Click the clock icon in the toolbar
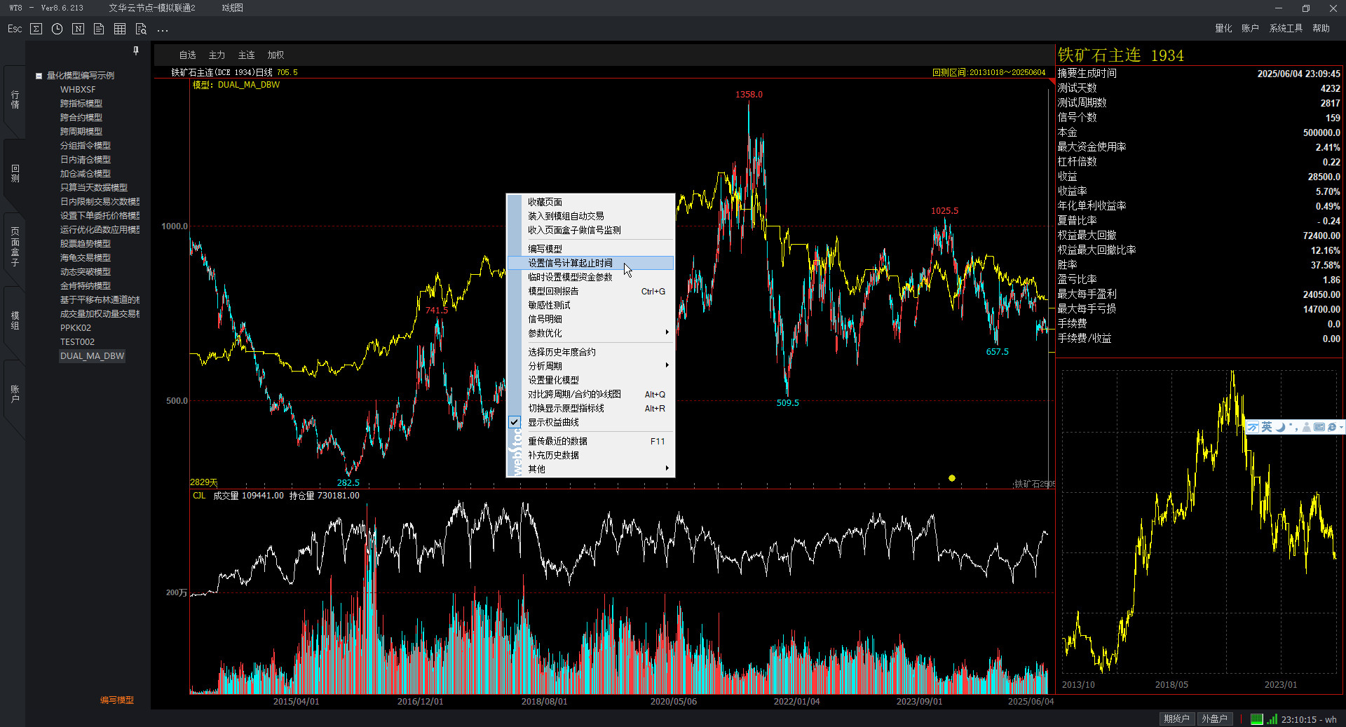This screenshot has height=727, width=1346. click(x=57, y=29)
